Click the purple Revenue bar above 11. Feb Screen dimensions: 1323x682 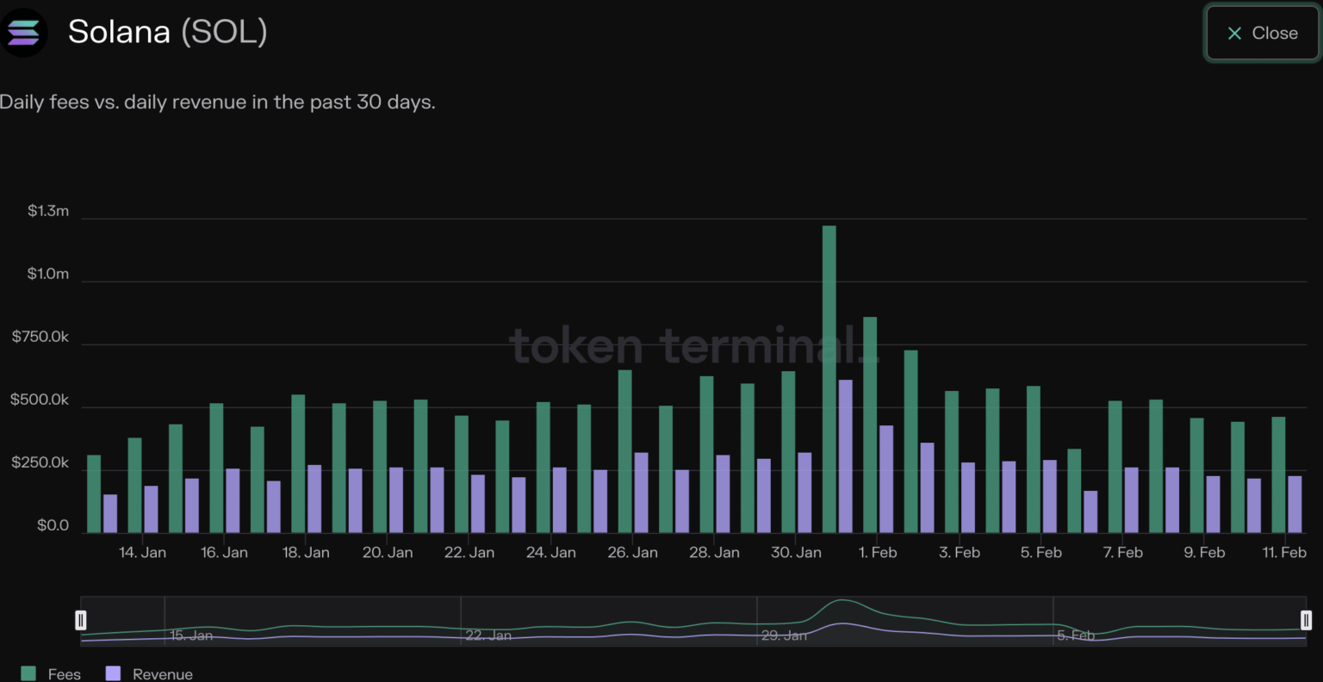tap(1295, 504)
